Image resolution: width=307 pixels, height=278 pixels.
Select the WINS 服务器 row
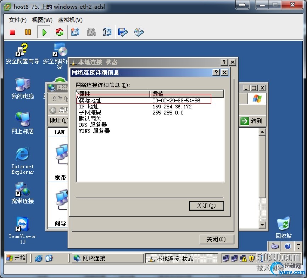150,131
